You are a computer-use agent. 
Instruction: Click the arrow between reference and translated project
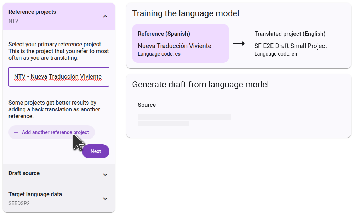[239, 43]
